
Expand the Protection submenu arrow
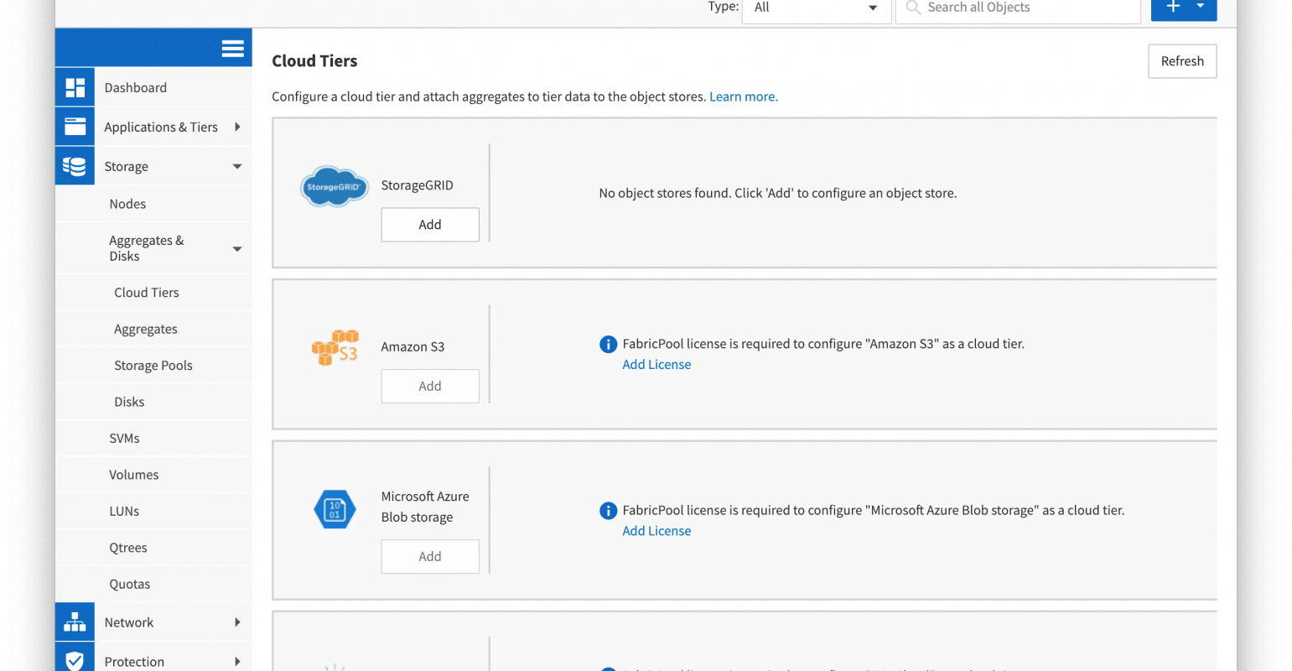click(237, 661)
